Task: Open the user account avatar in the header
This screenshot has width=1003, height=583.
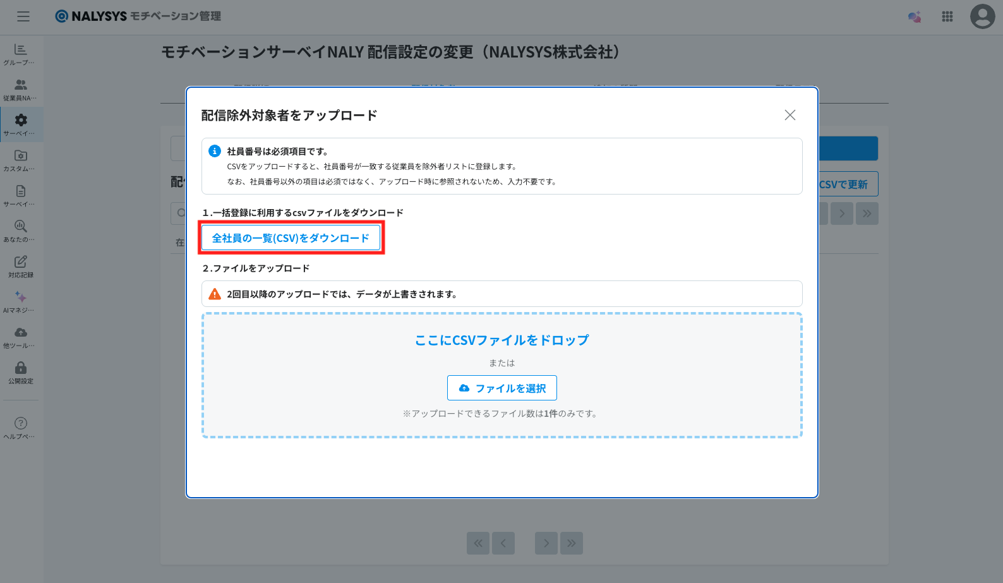Action: [x=982, y=16]
